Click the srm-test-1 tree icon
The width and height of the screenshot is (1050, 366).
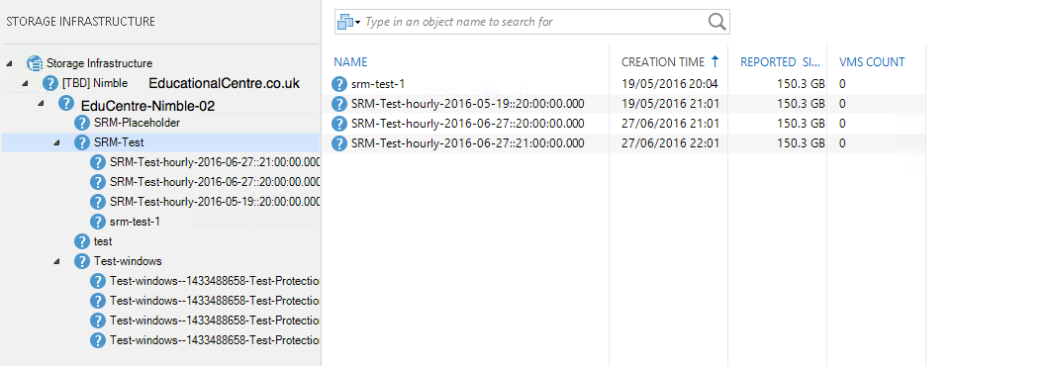pyautogui.click(x=98, y=222)
